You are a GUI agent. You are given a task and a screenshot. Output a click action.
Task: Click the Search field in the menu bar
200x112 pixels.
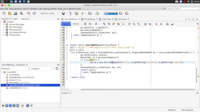click(x=181, y=9)
